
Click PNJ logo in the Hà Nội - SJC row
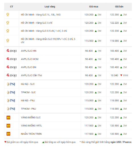click(11, 84)
